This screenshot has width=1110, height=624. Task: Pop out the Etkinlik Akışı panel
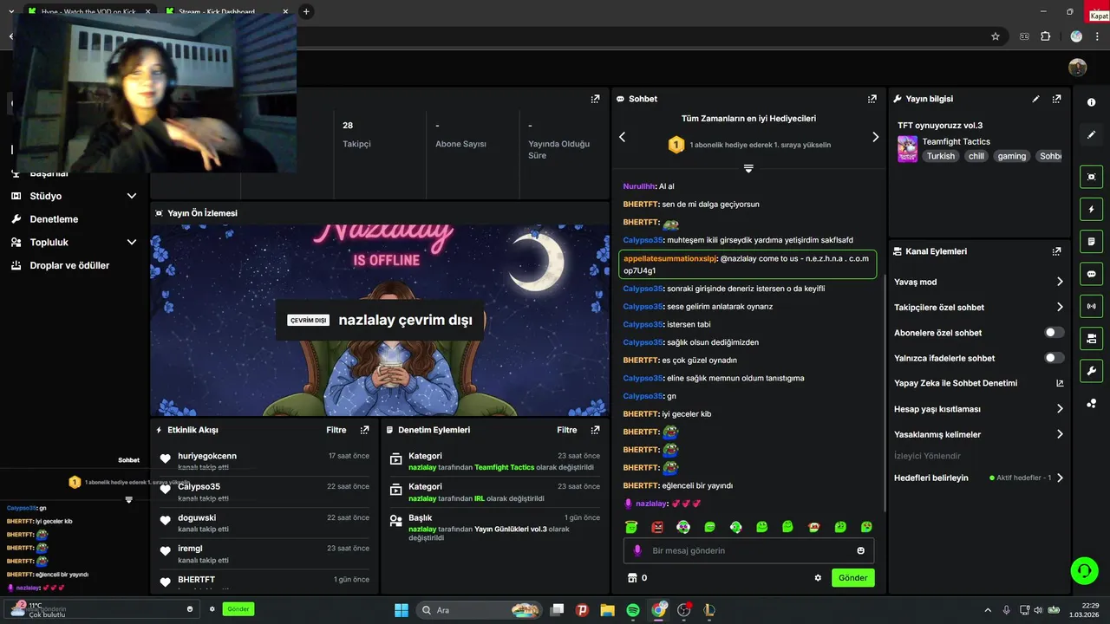[x=364, y=430]
